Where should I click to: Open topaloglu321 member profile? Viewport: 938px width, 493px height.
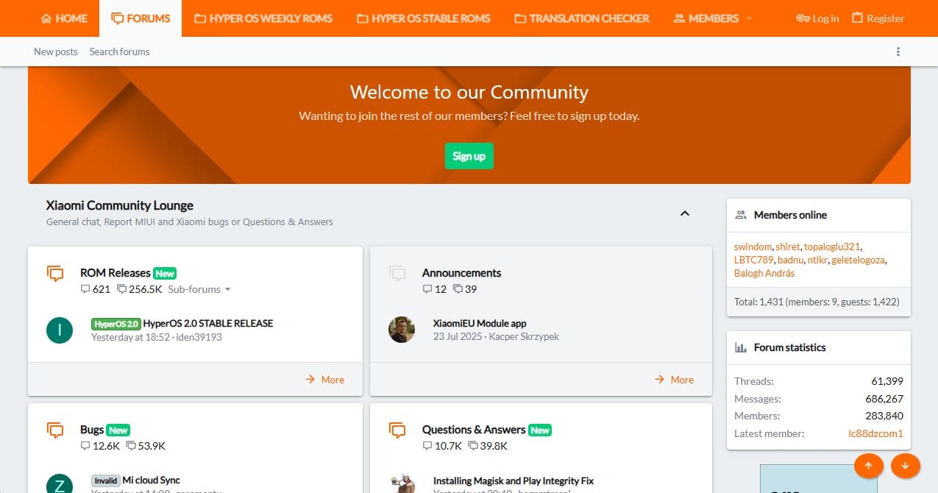832,246
